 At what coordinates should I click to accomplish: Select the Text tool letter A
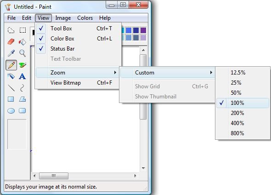[x=23, y=76]
